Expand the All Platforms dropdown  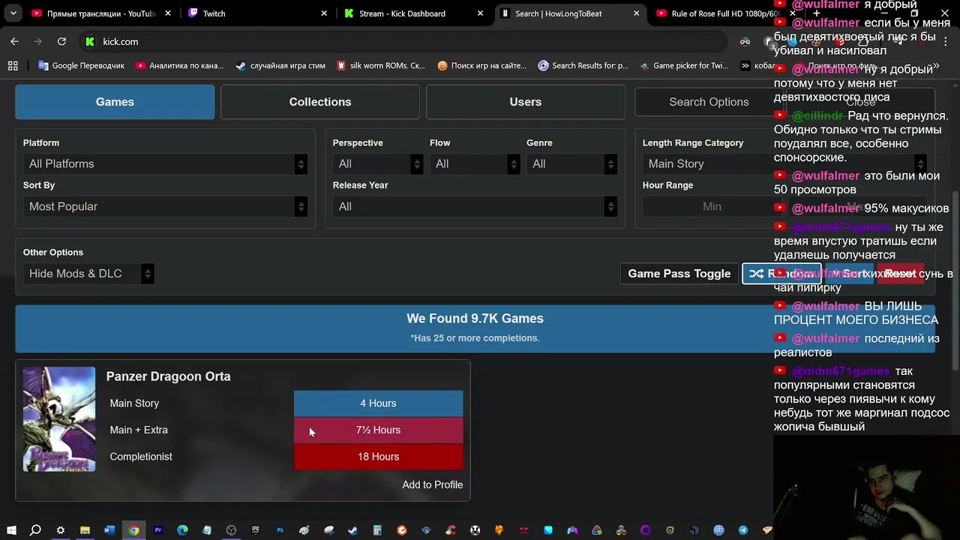tap(165, 163)
